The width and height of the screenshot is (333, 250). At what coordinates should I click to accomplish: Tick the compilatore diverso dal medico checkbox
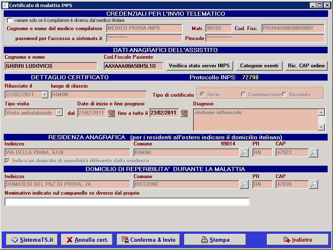[10, 20]
